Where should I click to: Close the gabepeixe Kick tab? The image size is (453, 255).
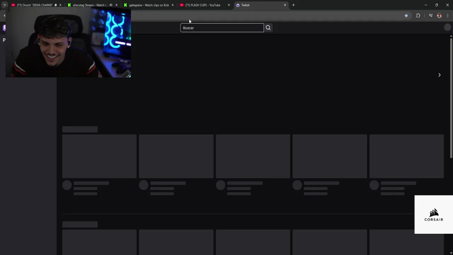[173, 5]
